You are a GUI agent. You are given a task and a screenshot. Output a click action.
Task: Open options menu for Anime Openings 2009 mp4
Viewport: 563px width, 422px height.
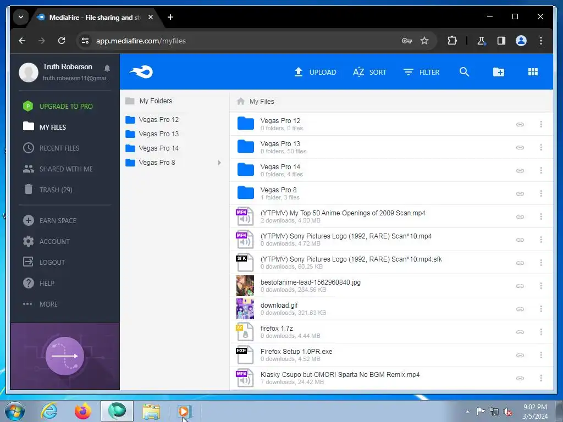[541, 216]
